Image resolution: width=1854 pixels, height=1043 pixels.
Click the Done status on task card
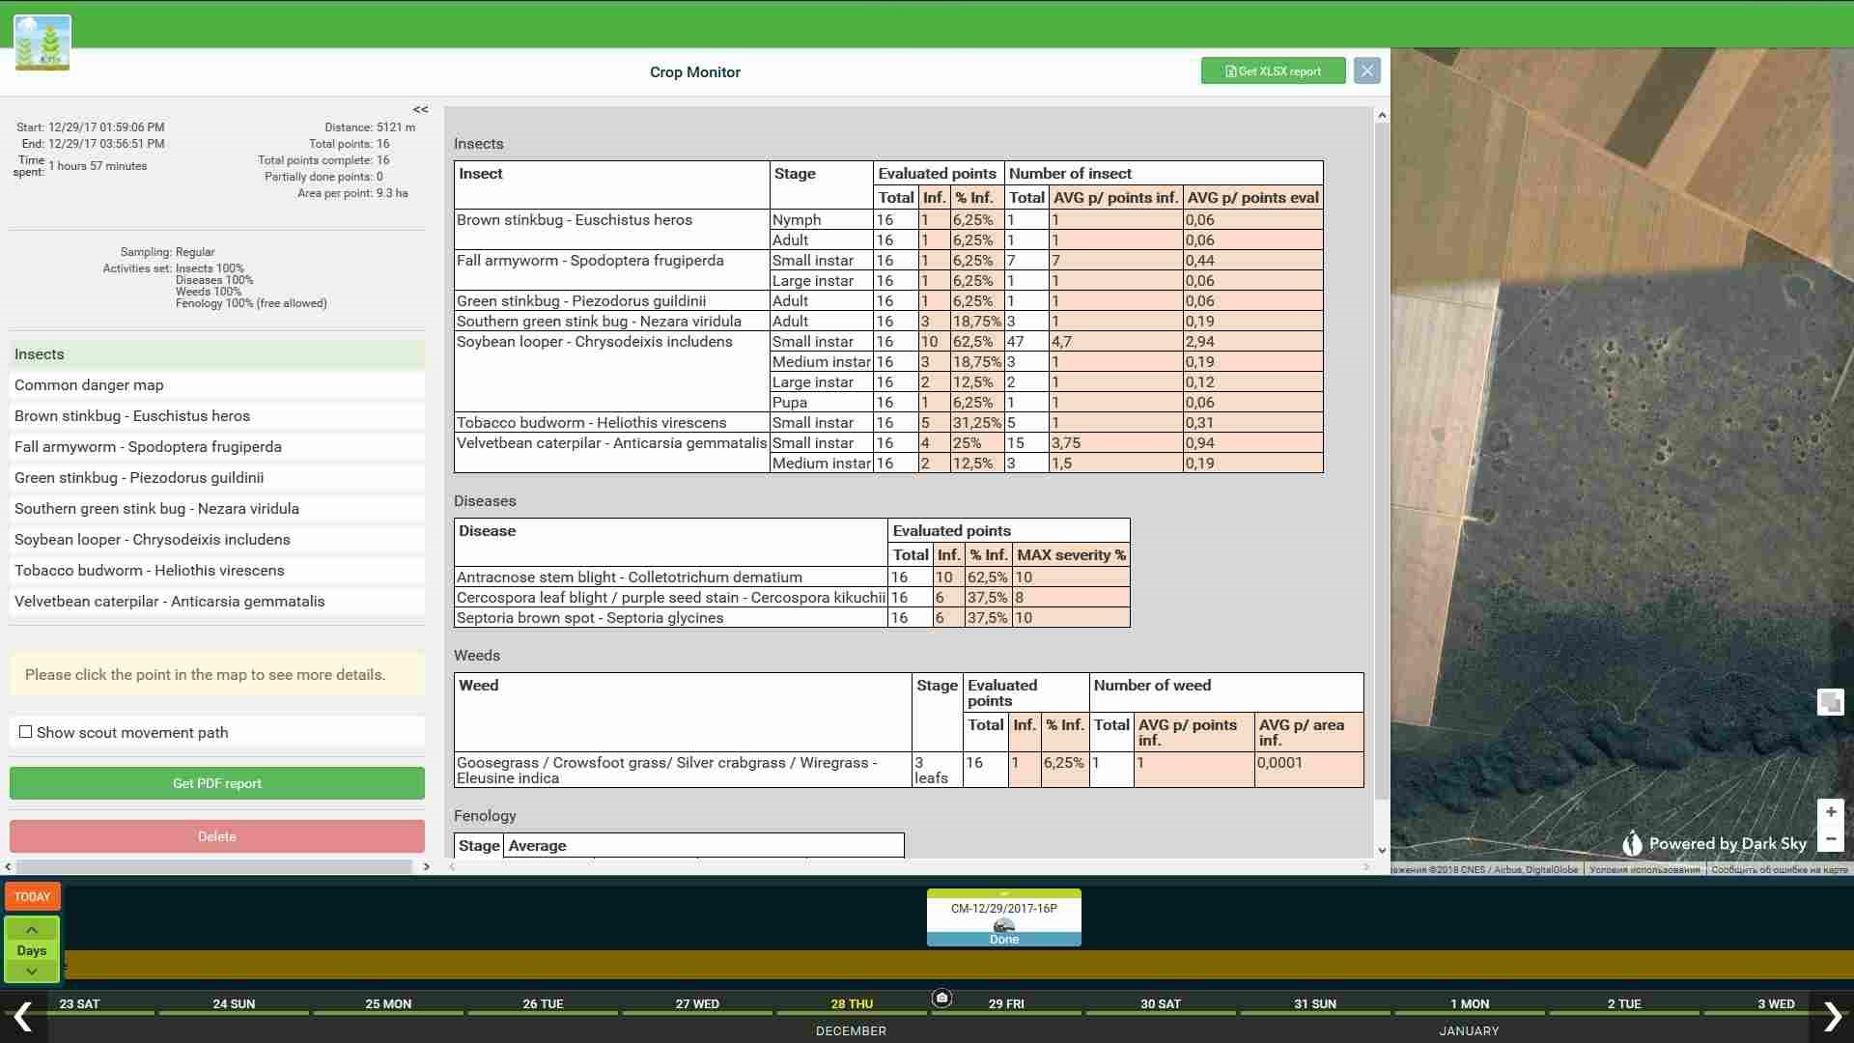pyautogui.click(x=1004, y=940)
